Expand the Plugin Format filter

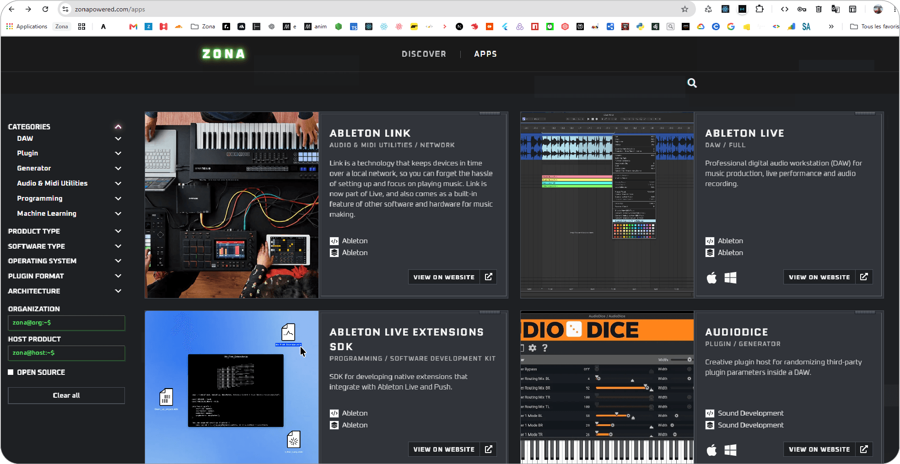[x=118, y=276]
